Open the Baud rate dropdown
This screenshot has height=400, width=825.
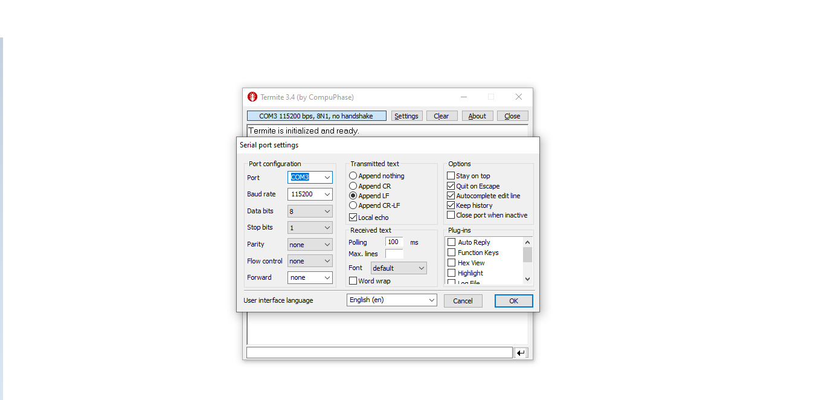click(310, 194)
